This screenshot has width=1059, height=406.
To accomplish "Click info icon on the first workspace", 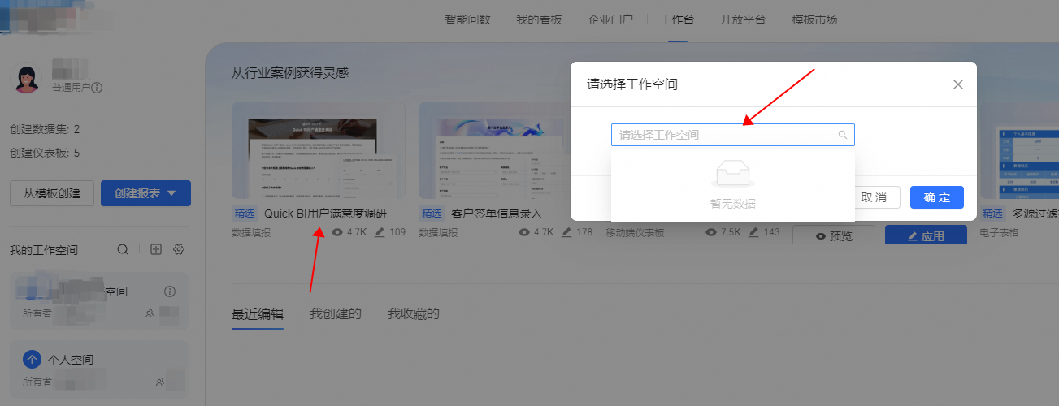I will pos(170,292).
